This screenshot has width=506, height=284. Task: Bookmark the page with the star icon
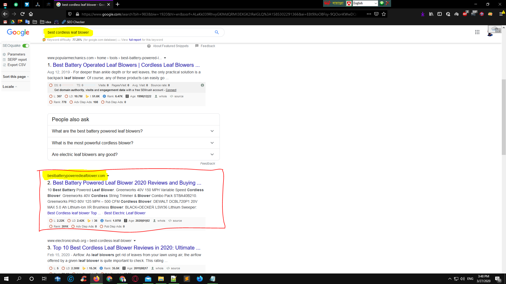point(384,14)
